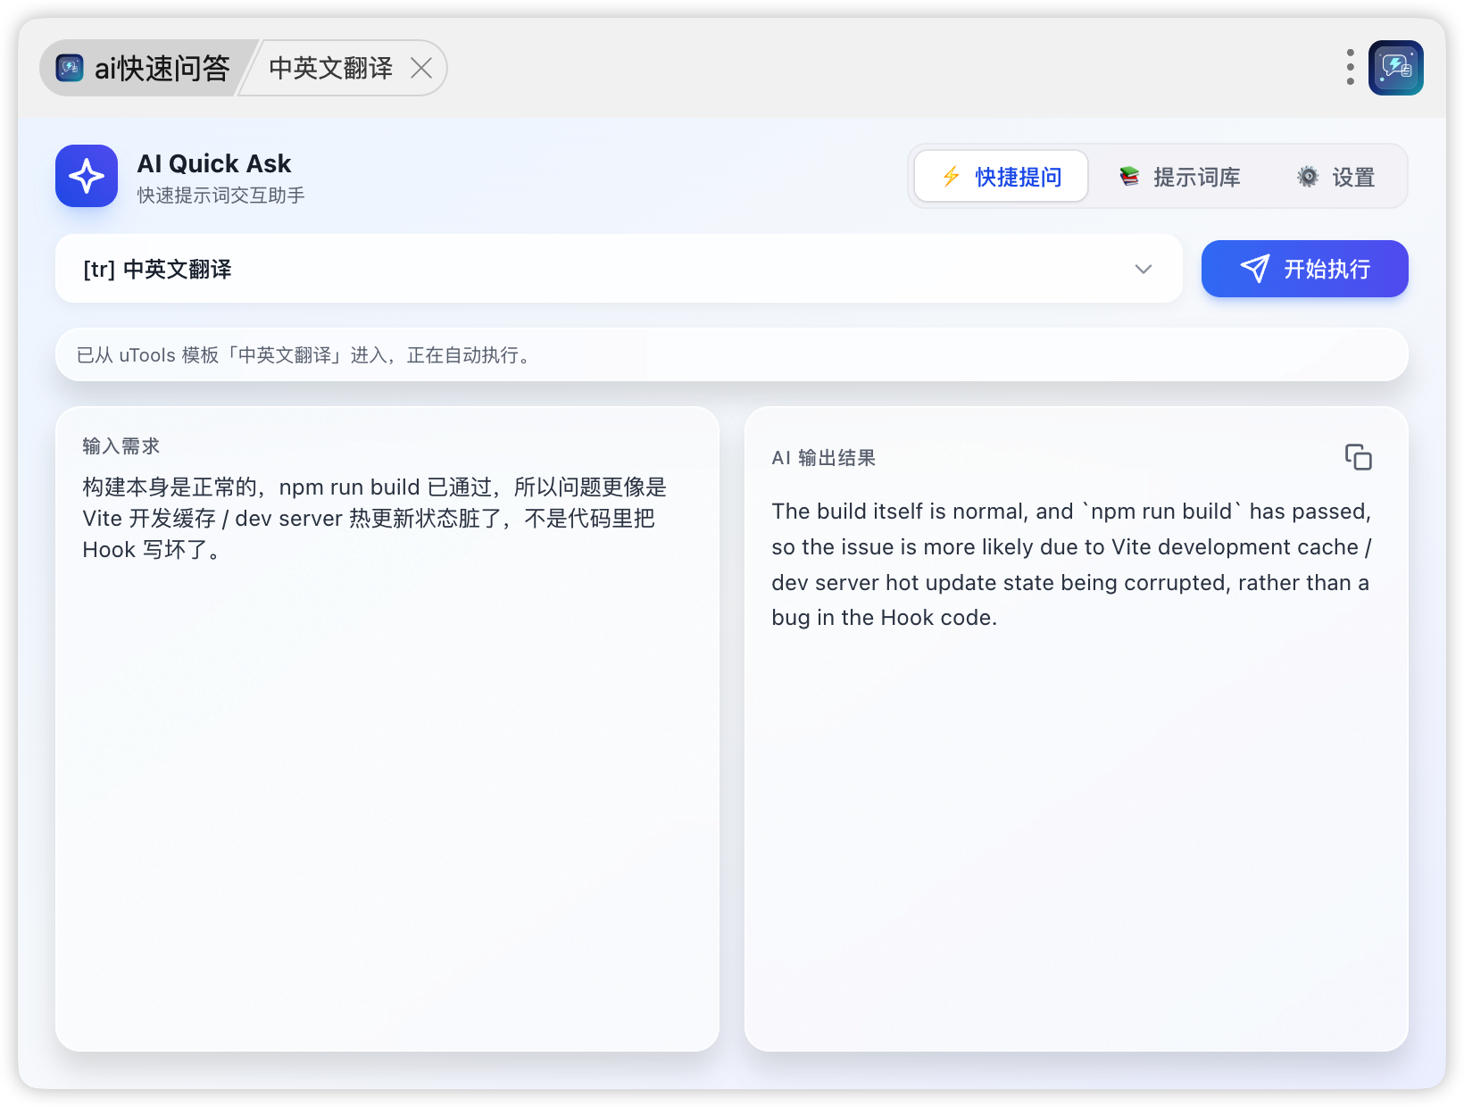Select the 中英文翻译 tab in title bar
This screenshot has width=1464, height=1107.
pos(330,68)
